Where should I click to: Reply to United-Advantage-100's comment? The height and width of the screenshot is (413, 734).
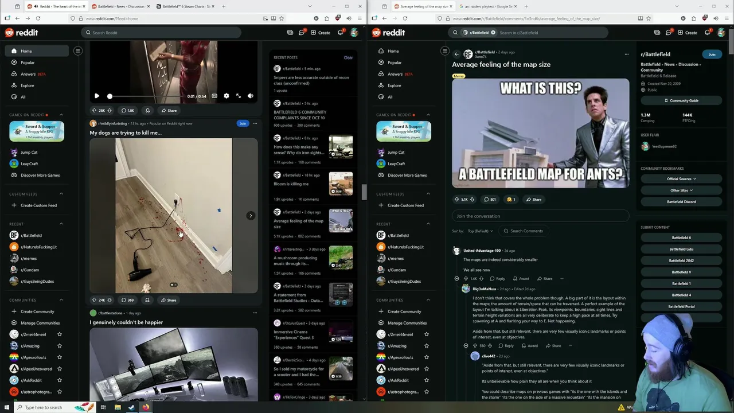click(x=497, y=279)
